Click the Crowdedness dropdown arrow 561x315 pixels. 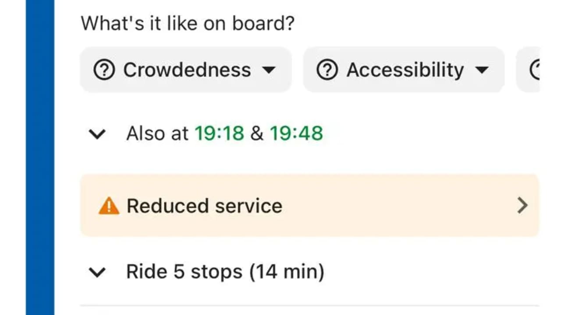268,70
